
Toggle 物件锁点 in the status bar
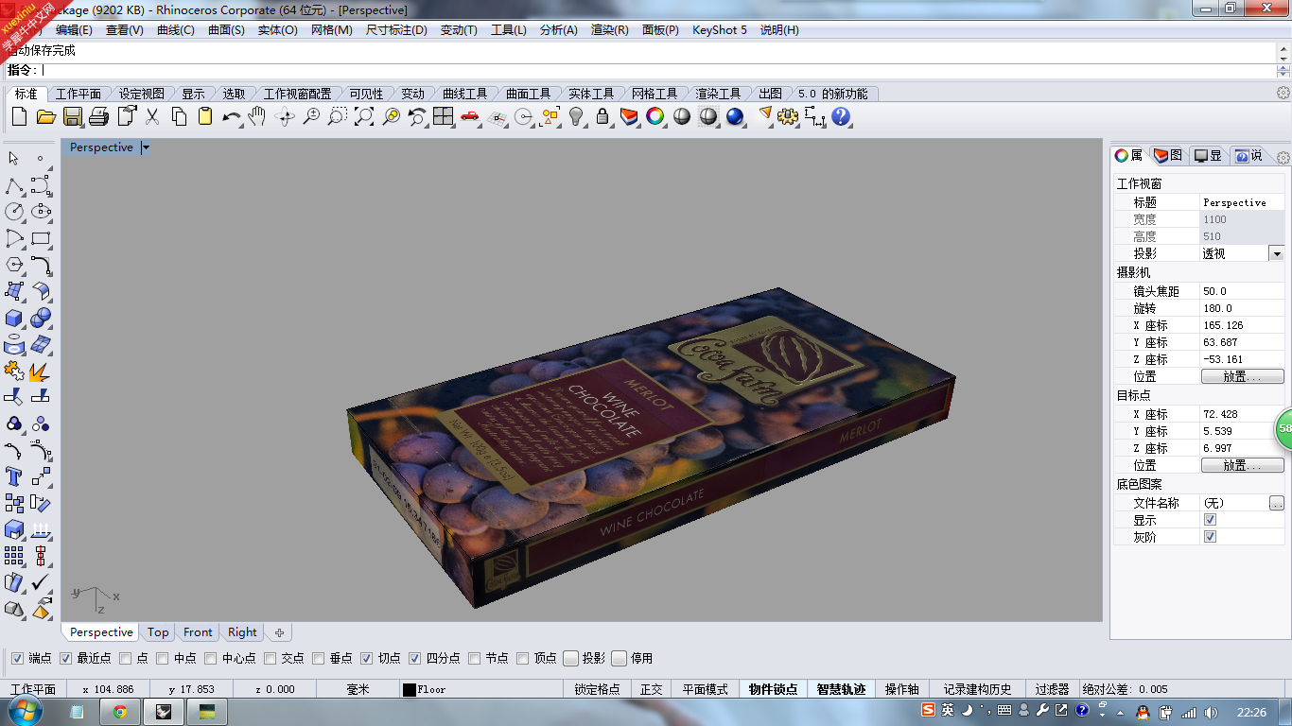773,689
